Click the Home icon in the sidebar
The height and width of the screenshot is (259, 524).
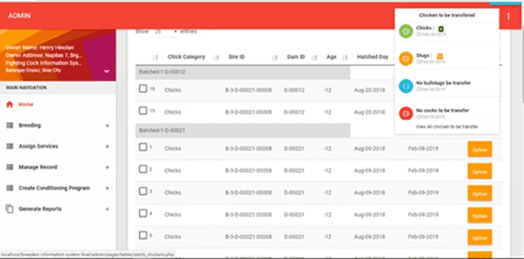10,104
